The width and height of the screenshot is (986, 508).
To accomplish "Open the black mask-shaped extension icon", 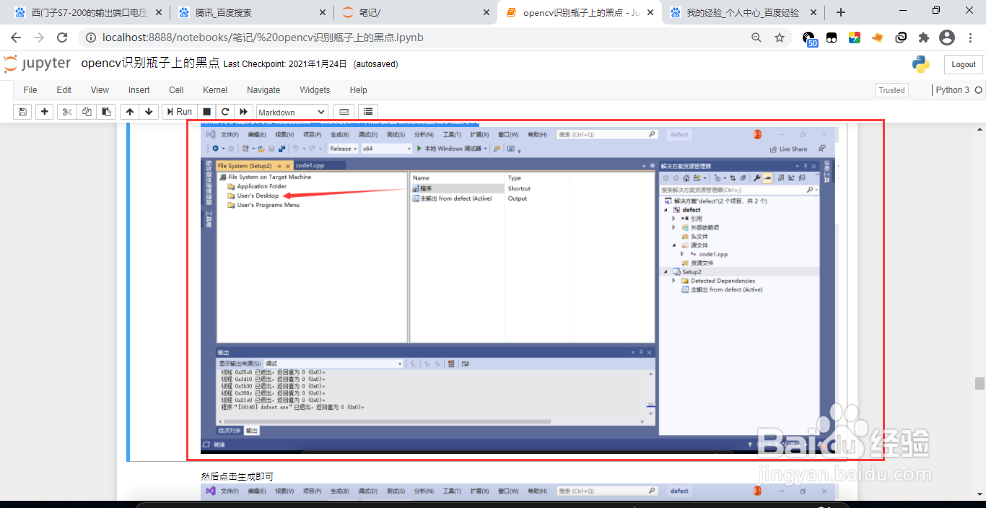I will (x=832, y=38).
